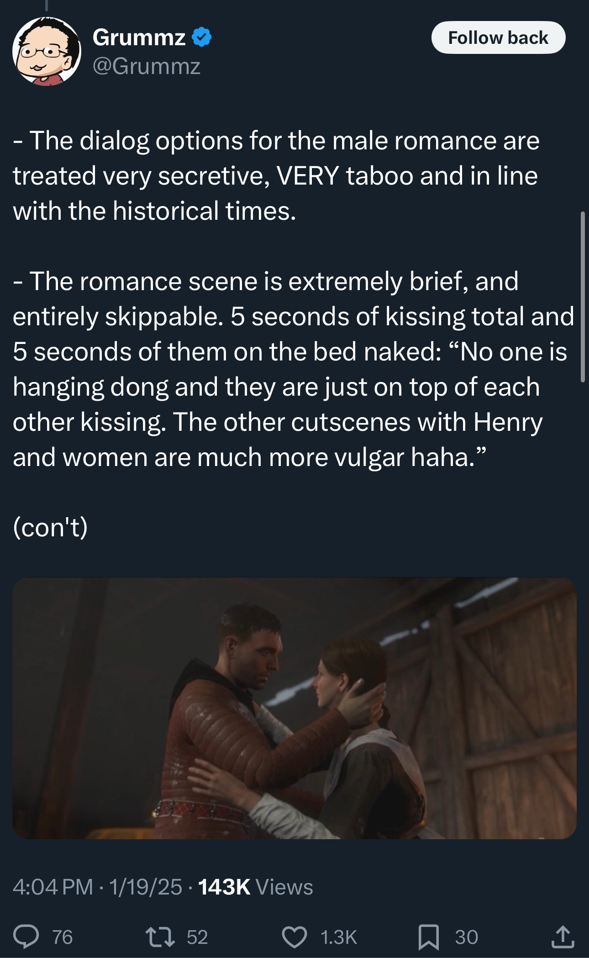Like the tweet with heart icon
This screenshot has height=958, width=589.
(294, 937)
